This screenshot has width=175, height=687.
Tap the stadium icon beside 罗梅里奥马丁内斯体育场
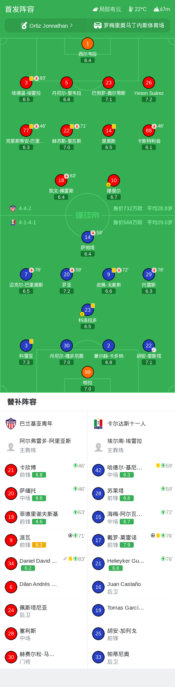pos(98,25)
